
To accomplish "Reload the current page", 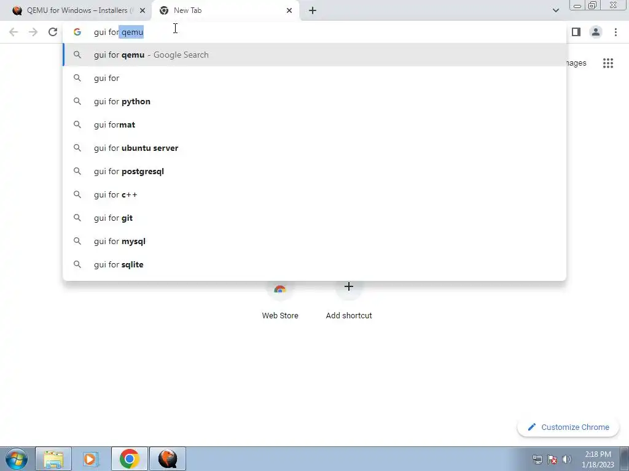I will (53, 32).
